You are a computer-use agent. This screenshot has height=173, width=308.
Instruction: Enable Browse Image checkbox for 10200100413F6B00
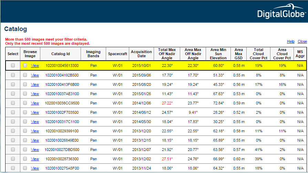point(25,84)
